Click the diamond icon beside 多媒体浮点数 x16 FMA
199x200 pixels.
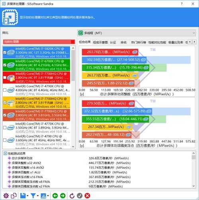[x=9, y=177]
